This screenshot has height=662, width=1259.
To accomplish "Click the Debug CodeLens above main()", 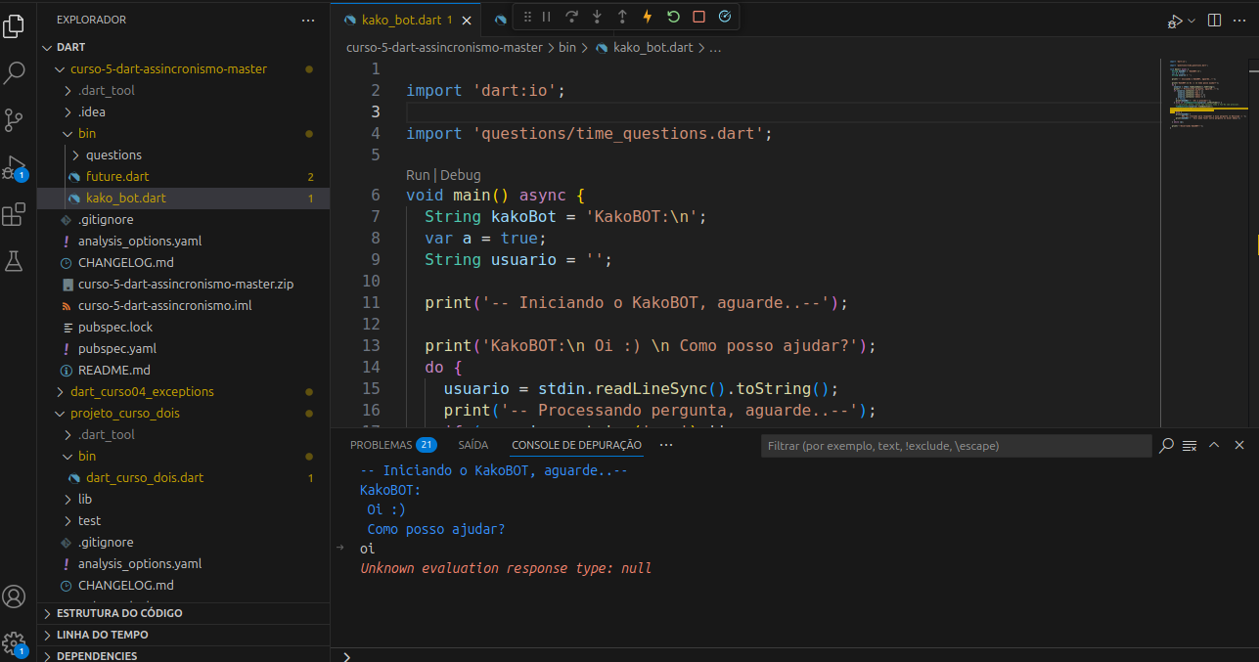I will coord(461,175).
